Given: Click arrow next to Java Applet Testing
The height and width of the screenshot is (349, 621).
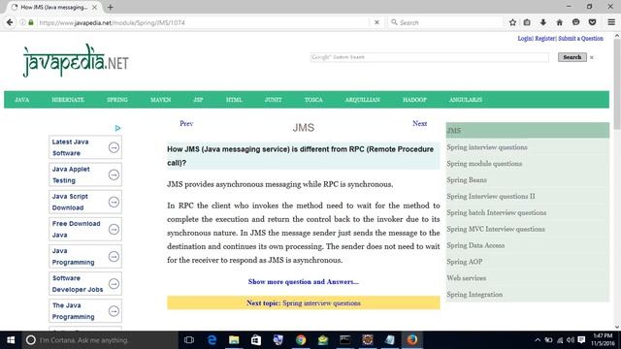Looking at the screenshot, I should click(x=114, y=174).
